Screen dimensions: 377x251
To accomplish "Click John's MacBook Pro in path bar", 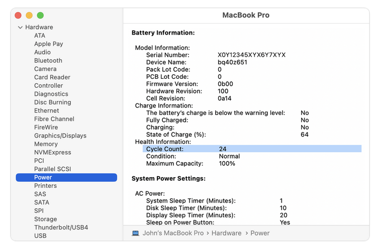I will click(x=173, y=233).
